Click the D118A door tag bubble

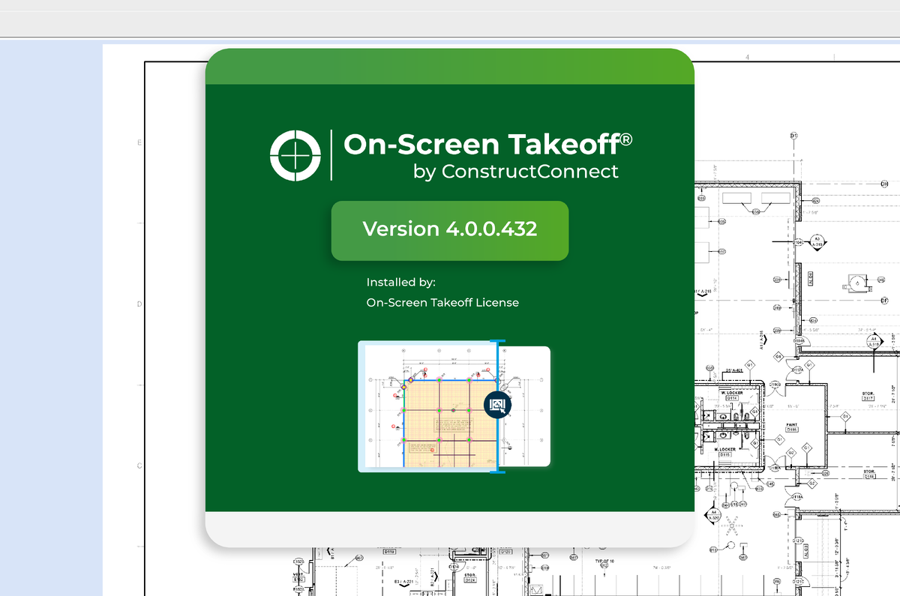(797, 496)
